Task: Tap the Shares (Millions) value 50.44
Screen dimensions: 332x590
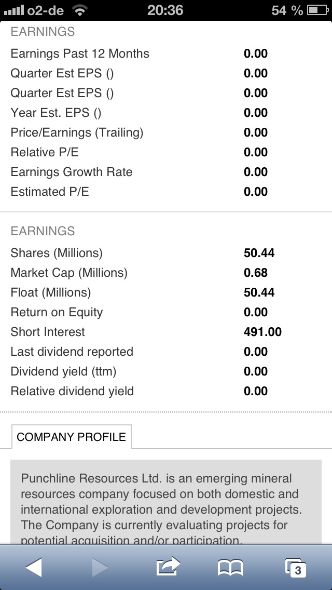Action: 259,253
